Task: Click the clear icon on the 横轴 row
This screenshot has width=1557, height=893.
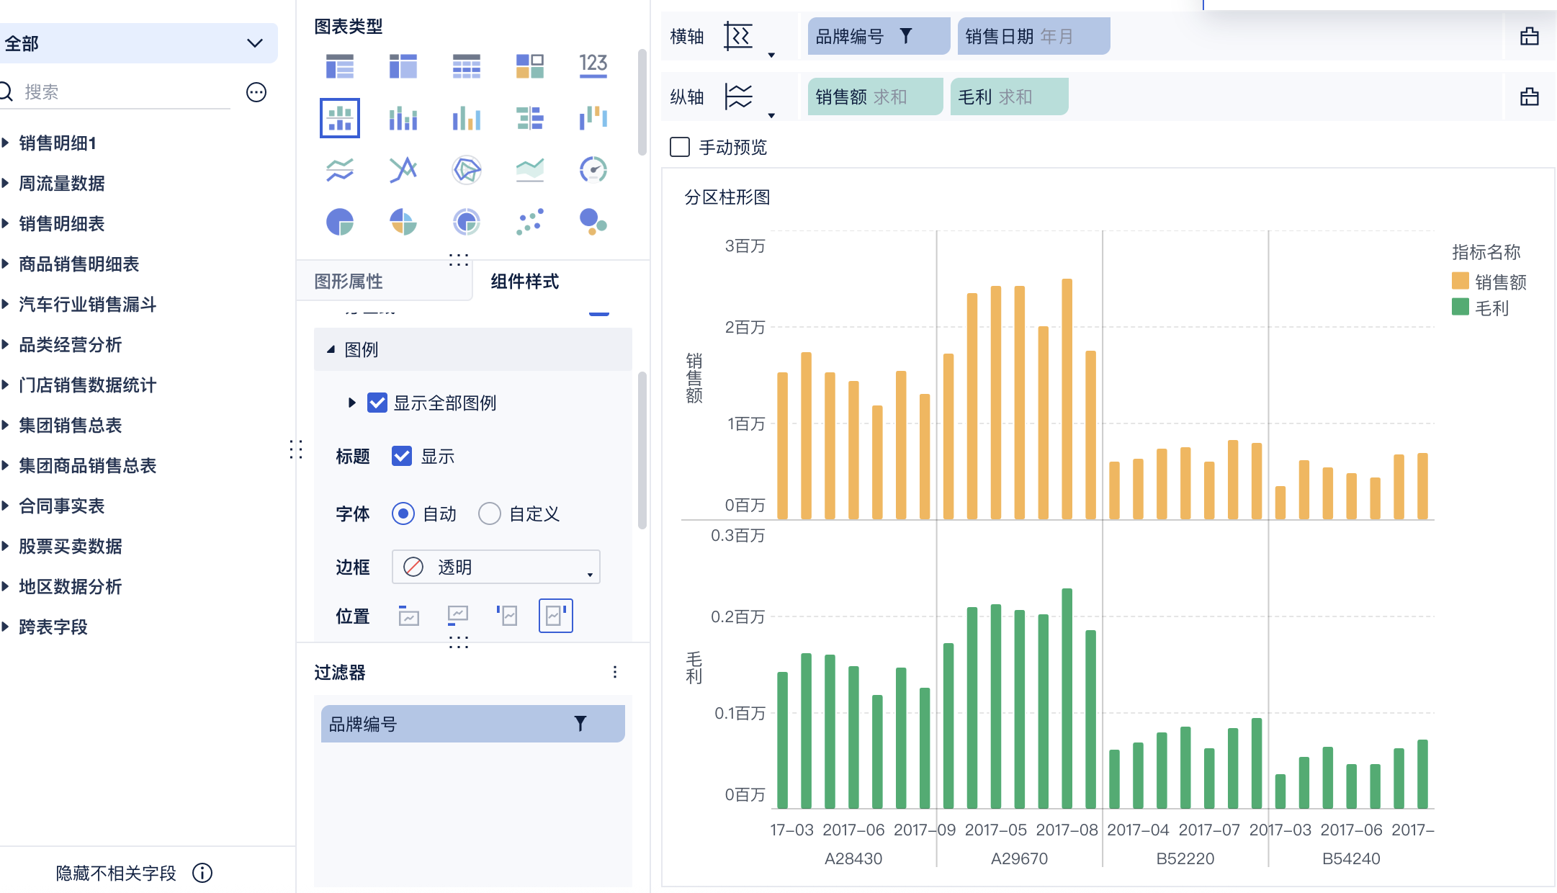Action: (x=1529, y=37)
